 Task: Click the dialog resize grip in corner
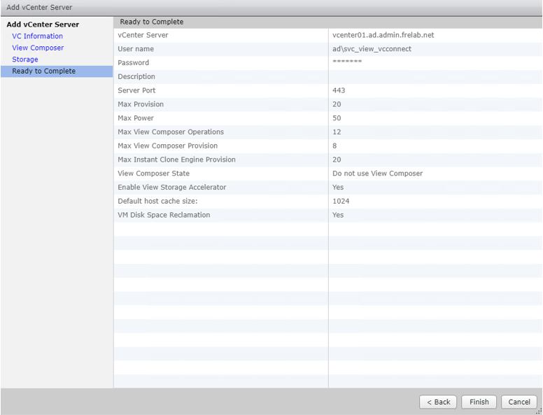(x=538, y=411)
